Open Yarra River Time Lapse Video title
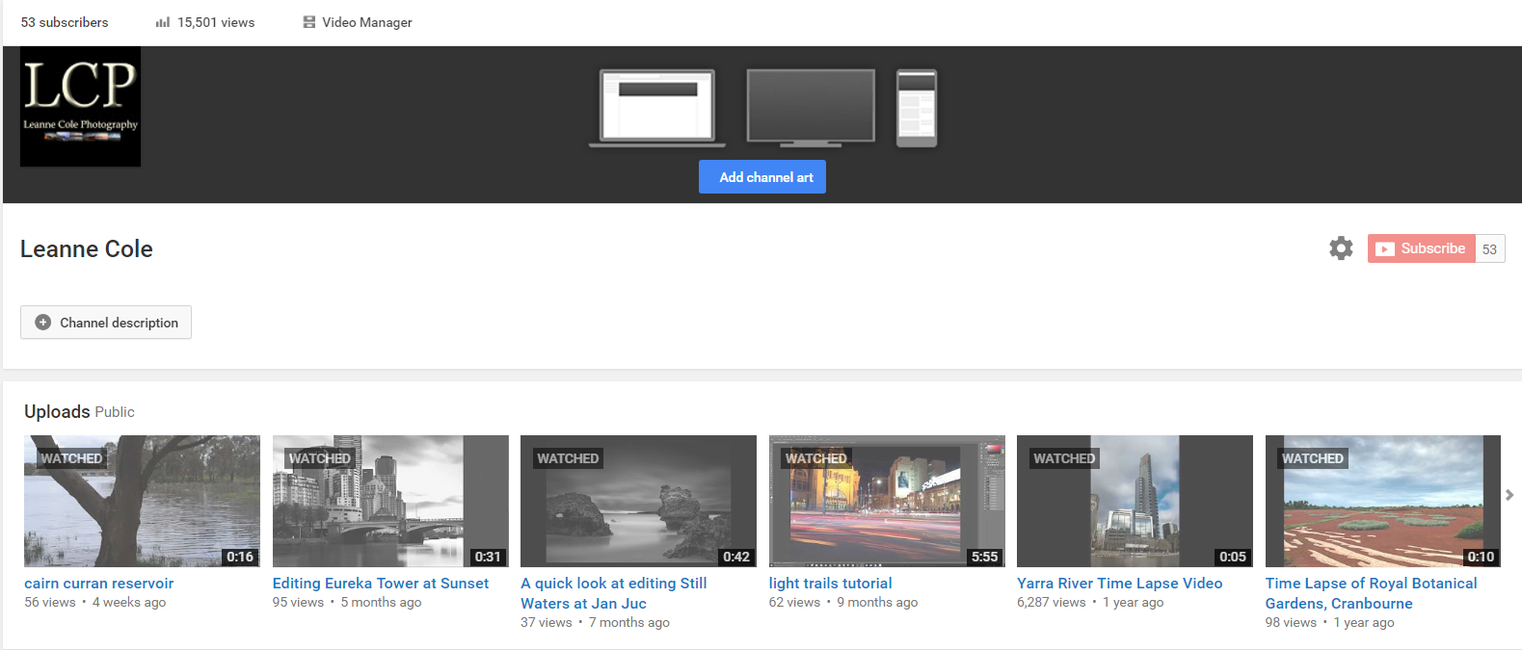 1119,584
